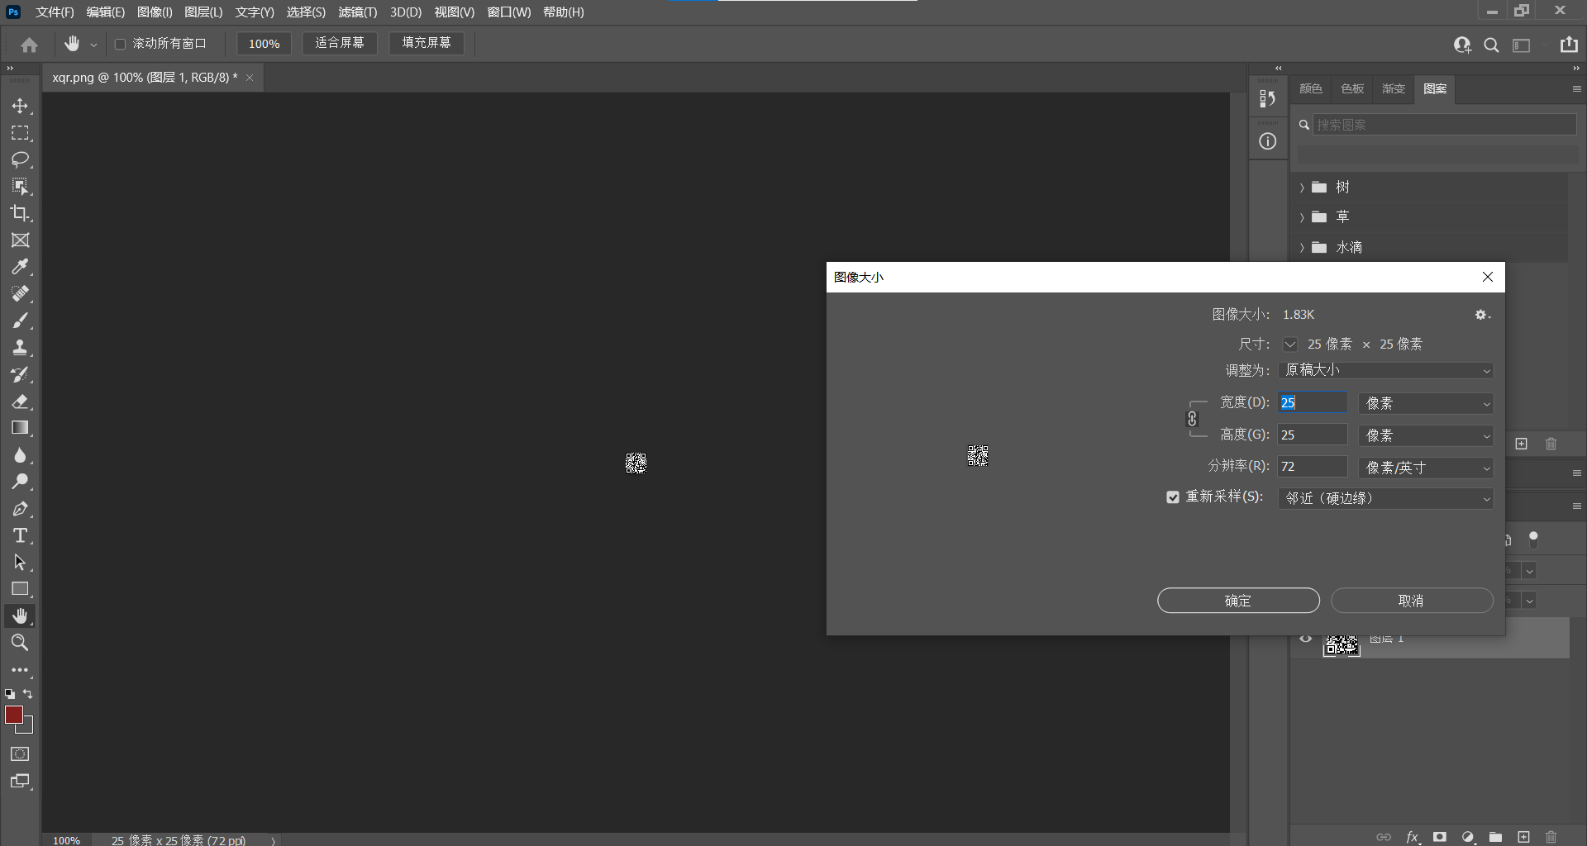Uncheck the Resample checkbox
The height and width of the screenshot is (846, 1587).
point(1173,497)
